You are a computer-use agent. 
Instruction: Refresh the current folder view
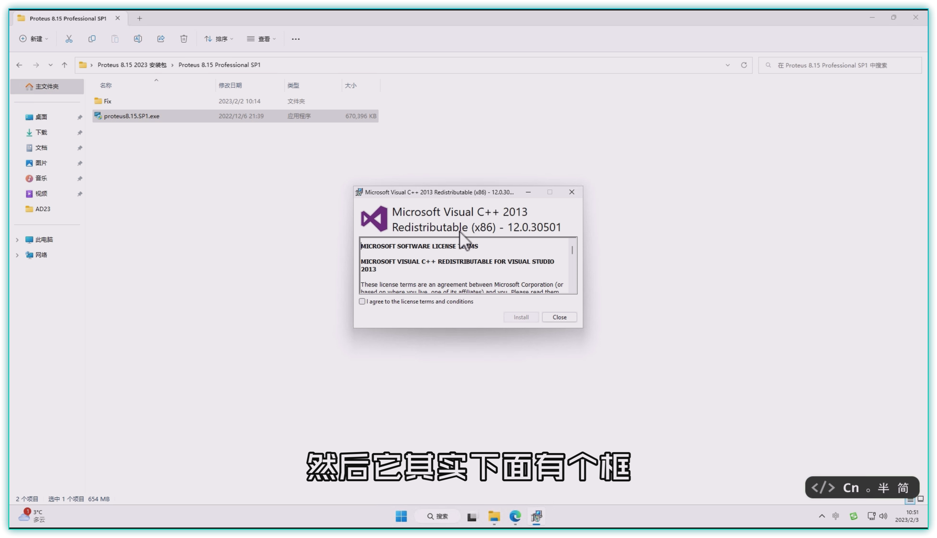744,65
